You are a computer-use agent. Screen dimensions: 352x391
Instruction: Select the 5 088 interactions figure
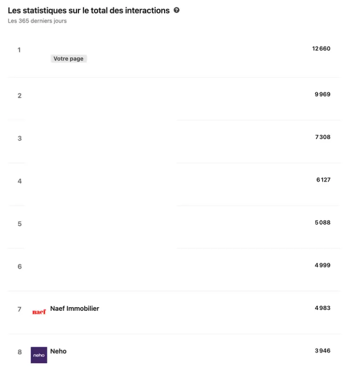click(x=323, y=222)
